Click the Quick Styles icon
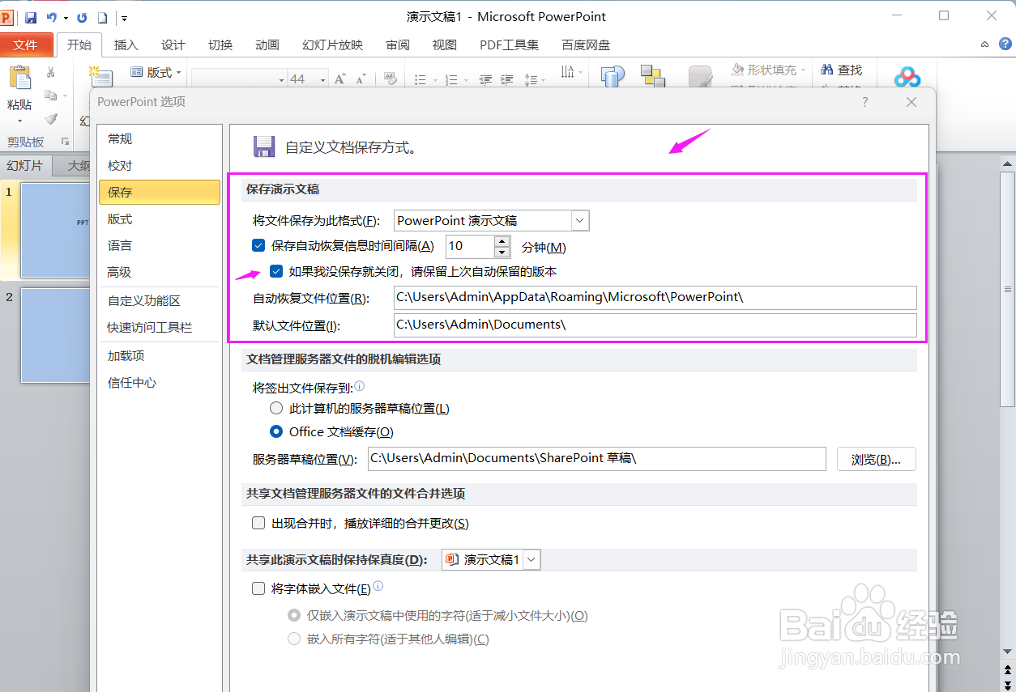Screen dimensions: 1016x692 pos(700,76)
